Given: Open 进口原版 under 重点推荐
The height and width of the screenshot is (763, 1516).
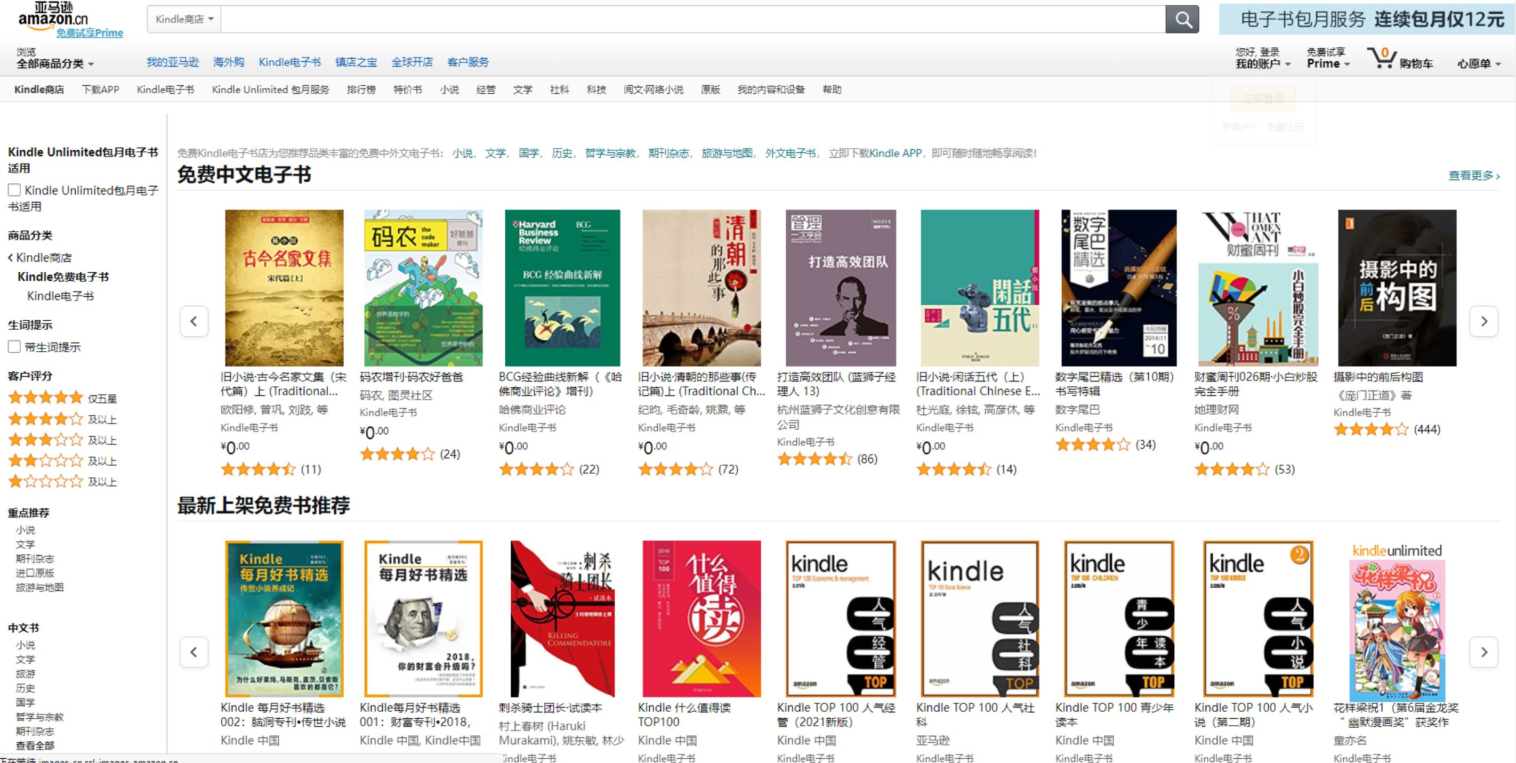Looking at the screenshot, I should click(x=35, y=573).
